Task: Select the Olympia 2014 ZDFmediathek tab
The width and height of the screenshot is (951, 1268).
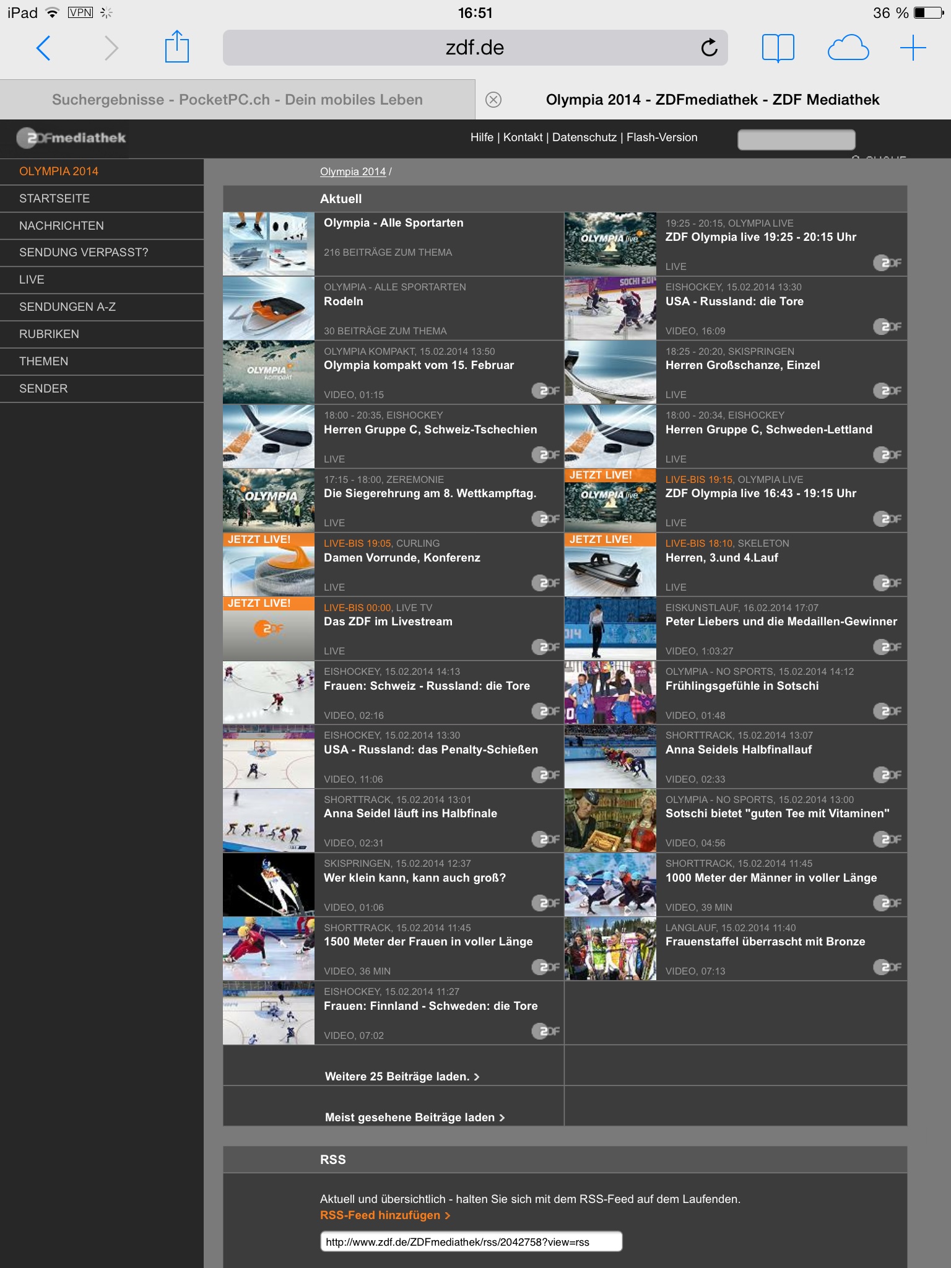Action: click(713, 100)
